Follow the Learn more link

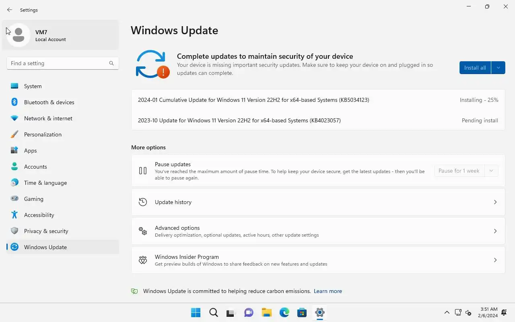point(328,291)
